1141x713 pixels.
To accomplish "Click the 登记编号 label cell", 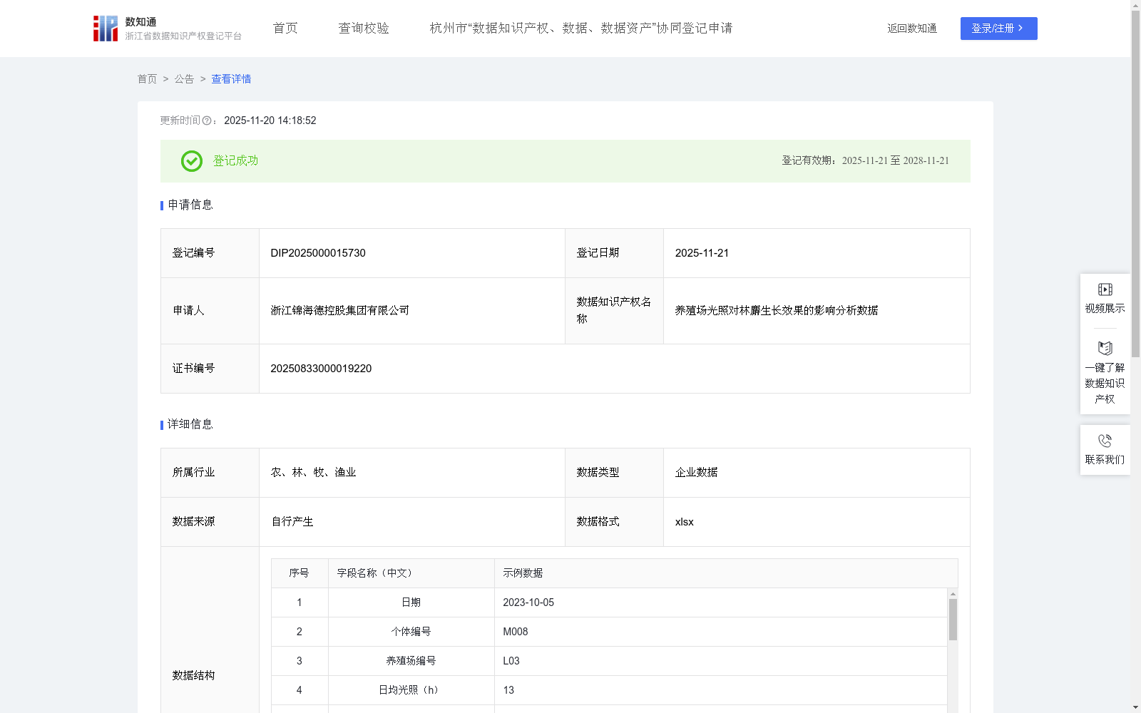I will [210, 253].
